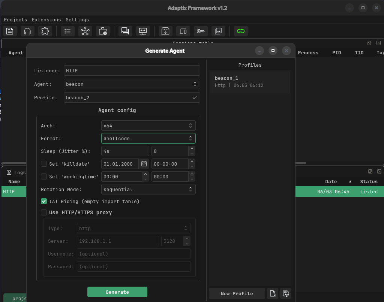Open the Settings menu

77,19
